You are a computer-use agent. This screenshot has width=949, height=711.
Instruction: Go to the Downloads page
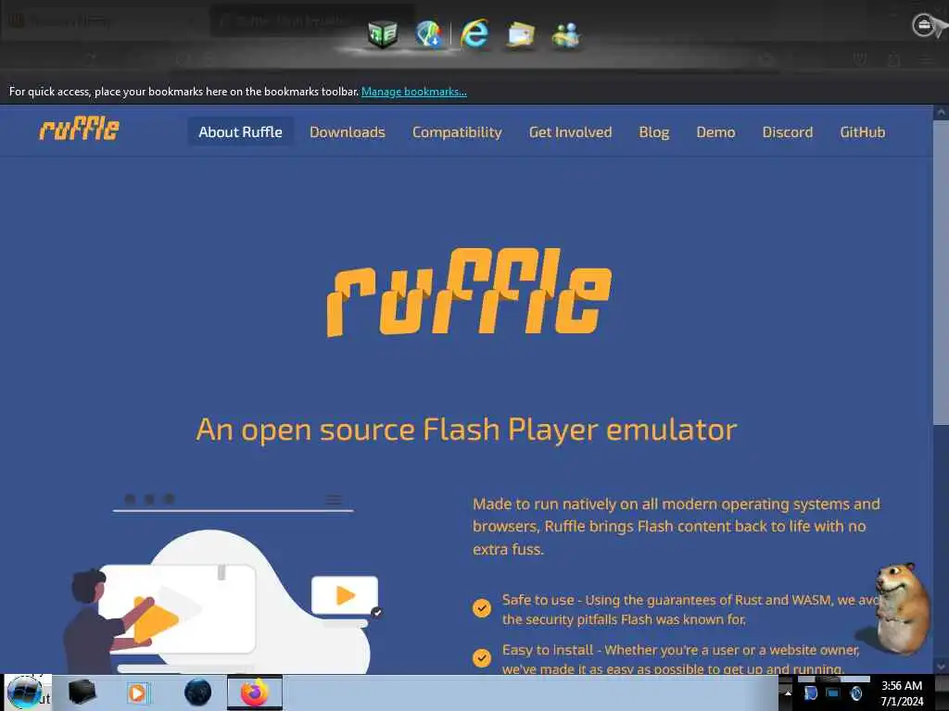[348, 131]
